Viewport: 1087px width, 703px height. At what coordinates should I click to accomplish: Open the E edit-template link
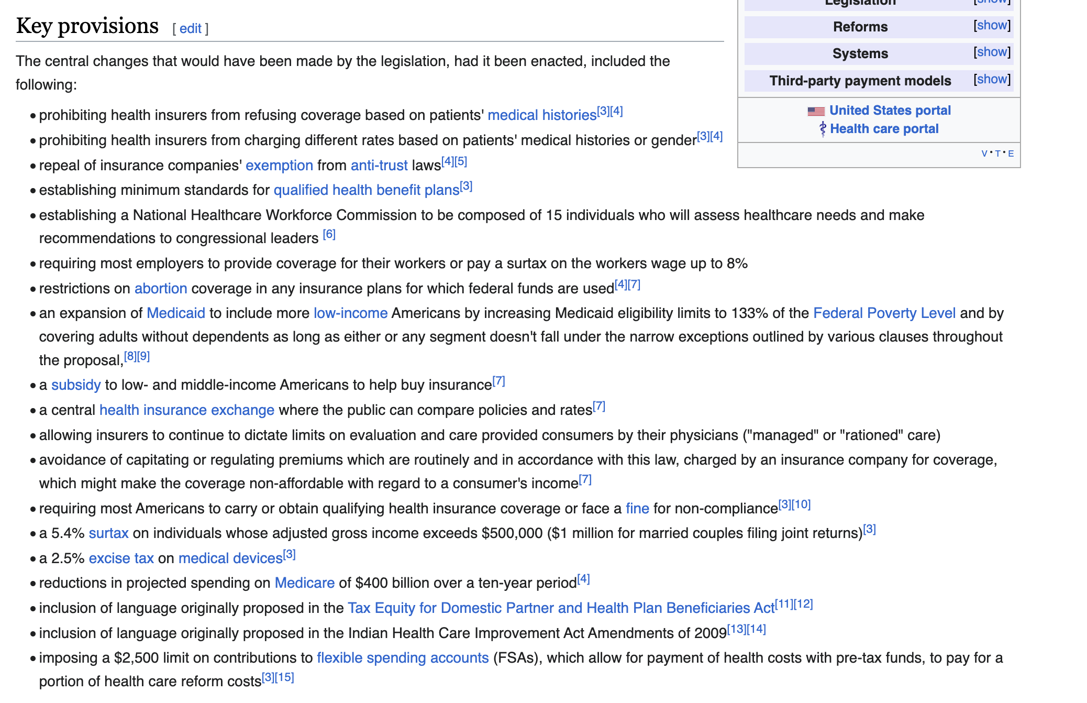(1011, 153)
